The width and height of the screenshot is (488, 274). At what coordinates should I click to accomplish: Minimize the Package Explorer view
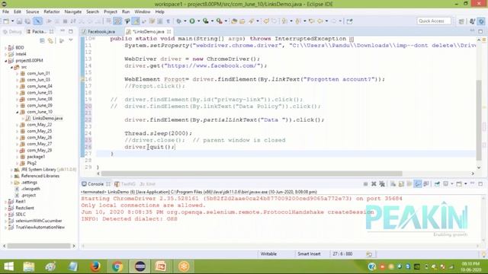pos(63,31)
